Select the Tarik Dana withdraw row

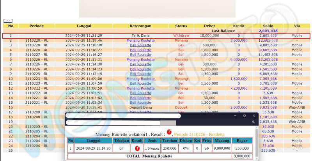140,35
